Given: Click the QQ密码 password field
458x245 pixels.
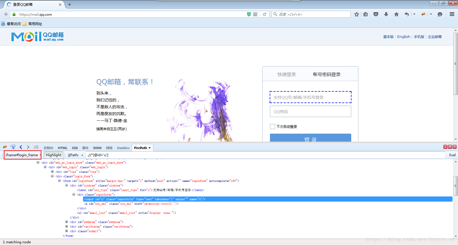Looking at the screenshot, I should pyautogui.click(x=311, y=111).
